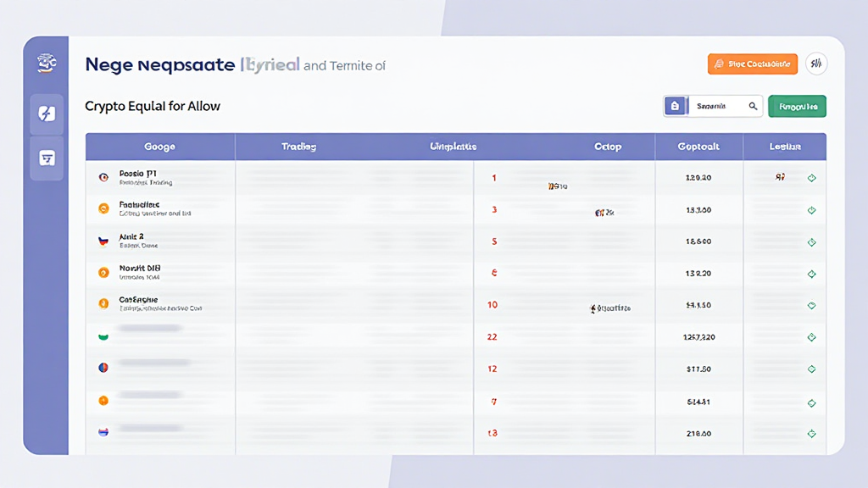The width and height of the screenshot is (868, 488).
Task: Click the magnifier icon in the search box
Action: point(753,106)
